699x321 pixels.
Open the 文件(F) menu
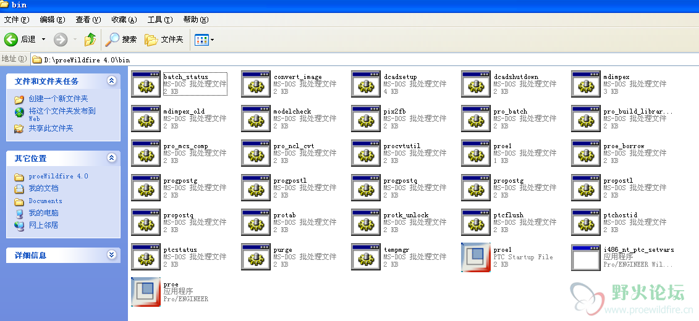click(17, 20)
